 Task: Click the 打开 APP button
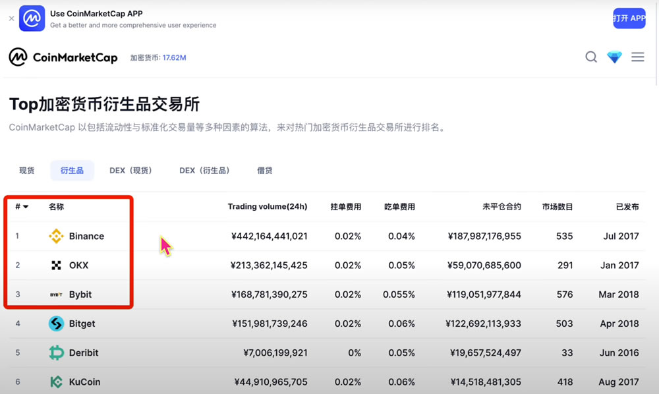[x=629, y=18]
